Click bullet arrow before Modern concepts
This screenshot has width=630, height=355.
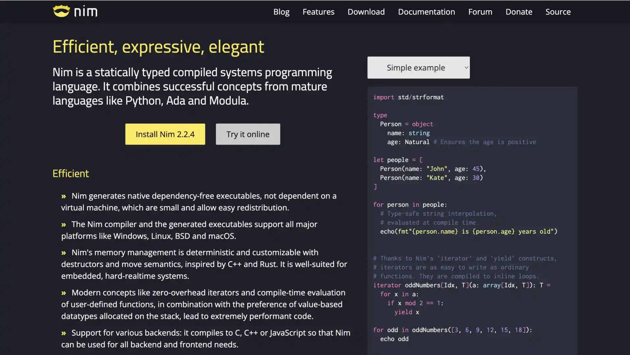64,293
